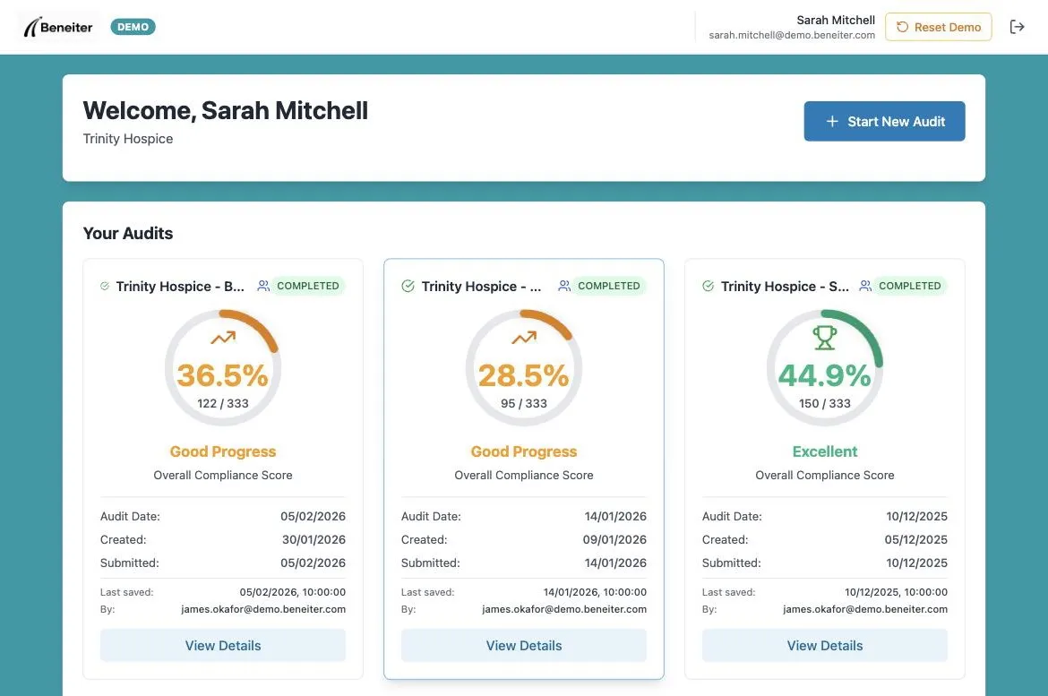Viewport: 1048px width, 696px height.
Task: Click the 'Welcome, Sarah Mitchell' heading
Action: click(225, 111)
